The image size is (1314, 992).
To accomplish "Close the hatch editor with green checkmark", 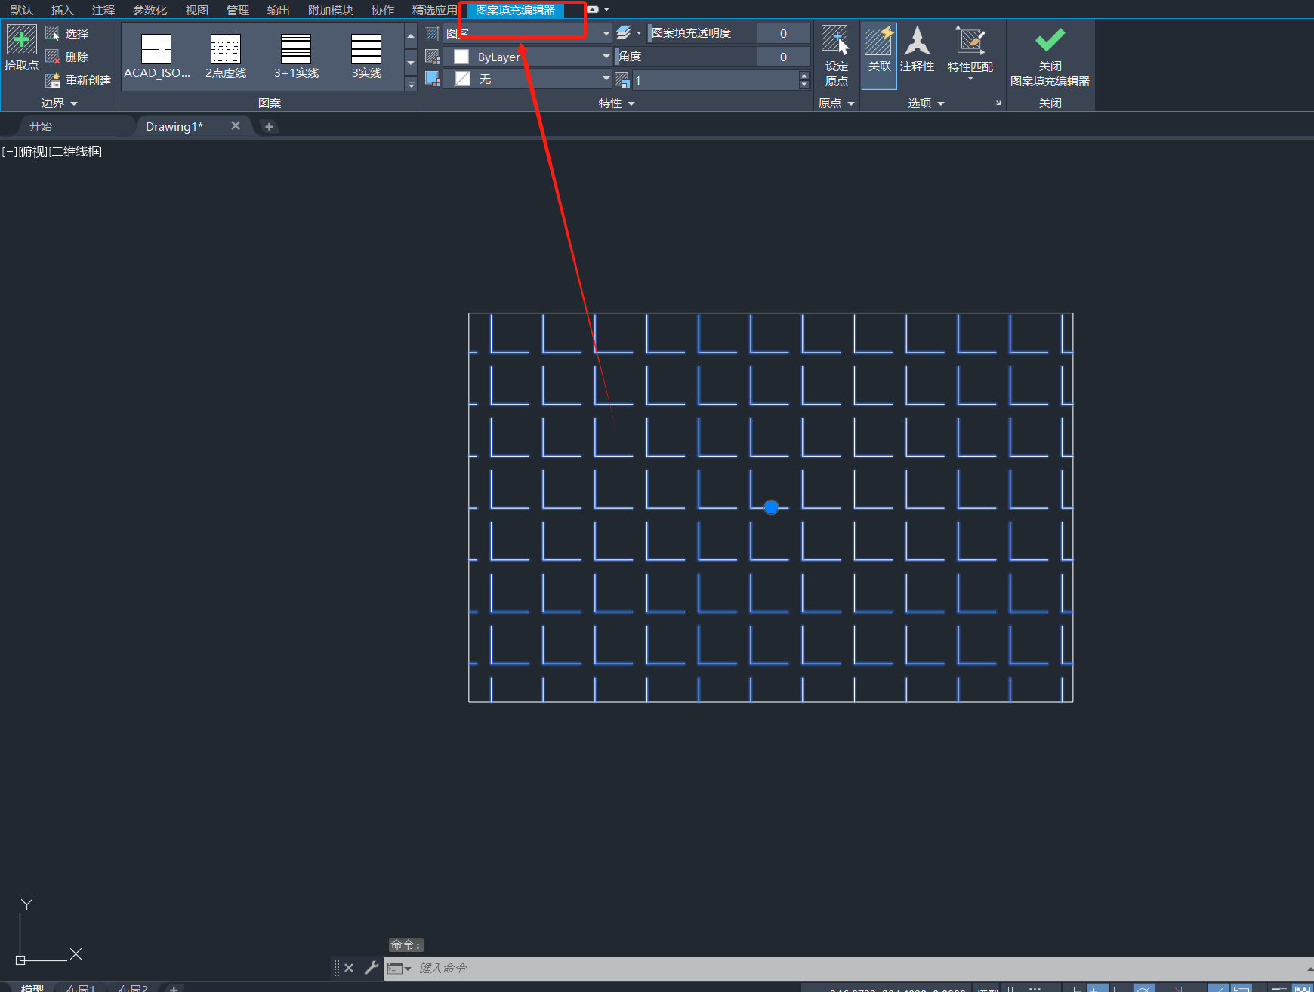I will click(x=1049, y=41).
